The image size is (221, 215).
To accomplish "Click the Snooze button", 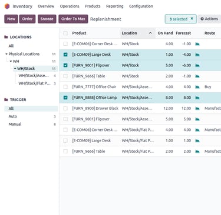I will pos(47,19).
